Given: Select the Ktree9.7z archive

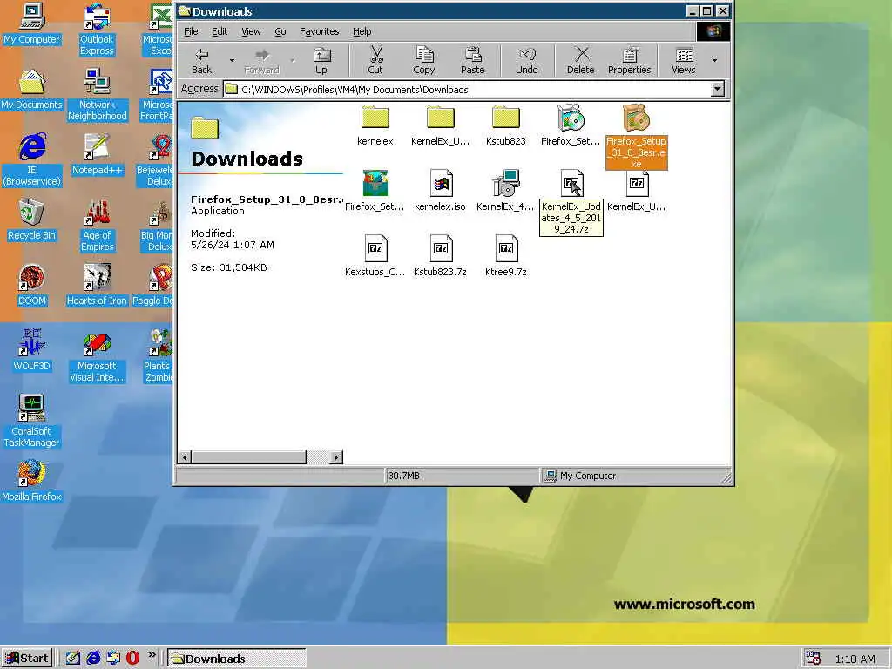Looking at the screenshot, I should tap(506, 256).
